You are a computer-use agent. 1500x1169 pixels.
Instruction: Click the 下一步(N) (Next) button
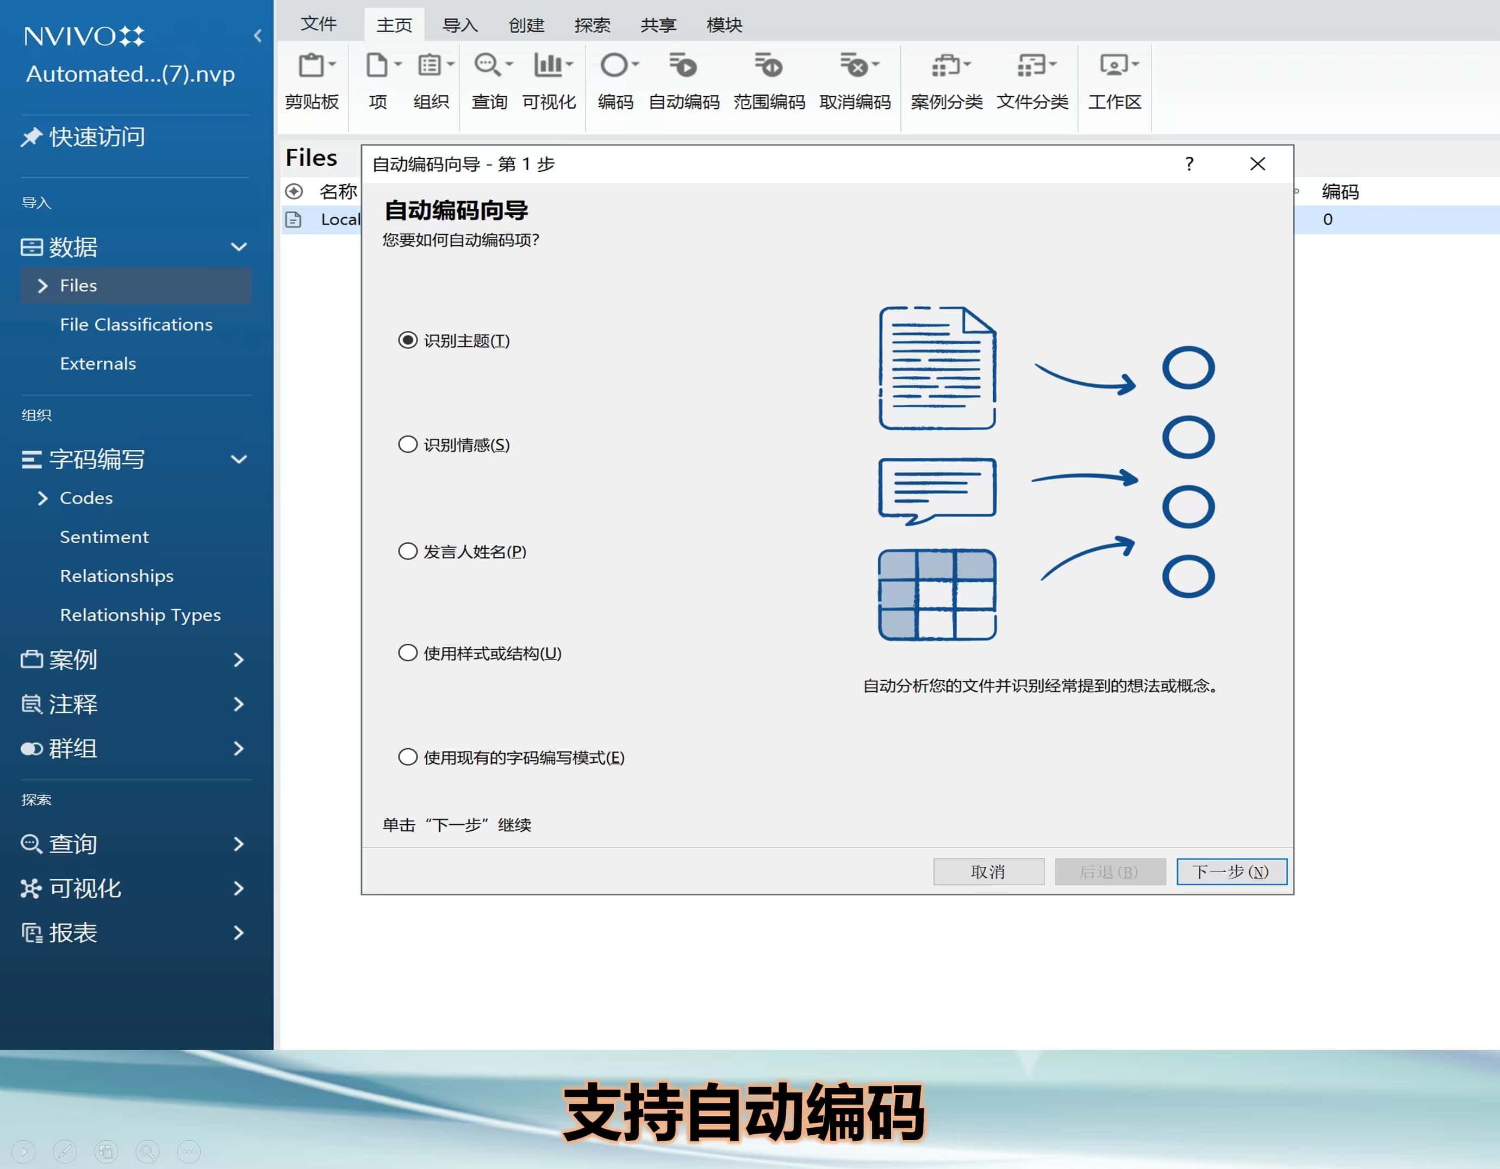1231,872
